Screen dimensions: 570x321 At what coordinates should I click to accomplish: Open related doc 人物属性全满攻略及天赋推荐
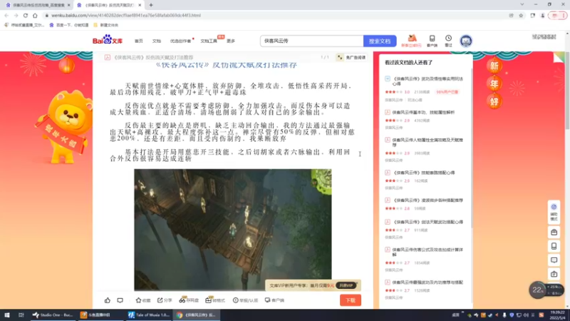point(427,142)
